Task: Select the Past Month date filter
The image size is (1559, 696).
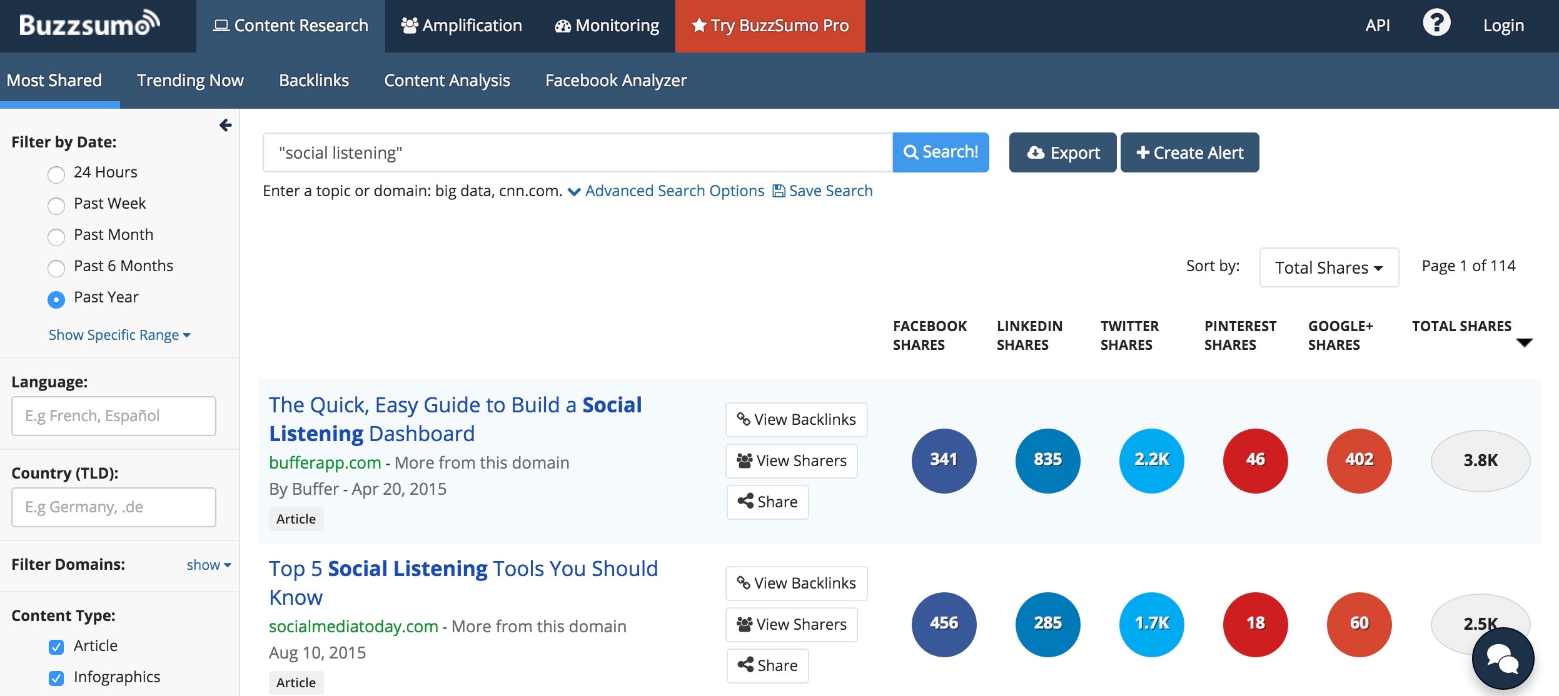Action: click(x=56, y=237)
